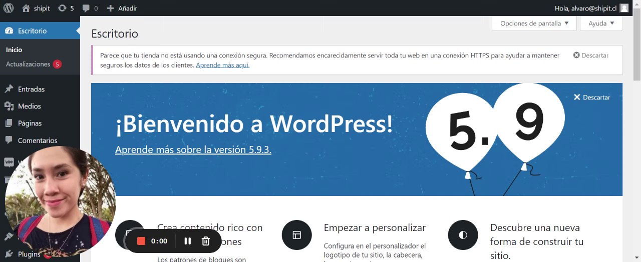Open Aprende más sobre la versión 5.9.3 link
The width and height of the screenshot is (641, 262).
[193, 149]
